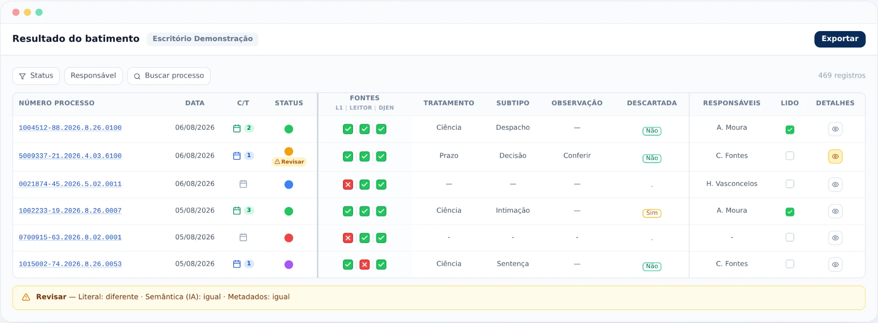Open process link 1004512-88.2026.8.26.0100
The image size is (878, 323).
(x=70, y=128)
